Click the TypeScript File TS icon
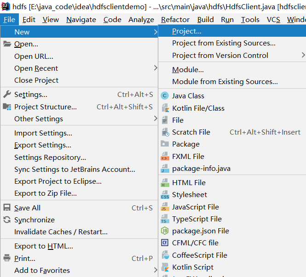Screen dimensions: 306x277 pyautogui.click(x=165, y=219)
